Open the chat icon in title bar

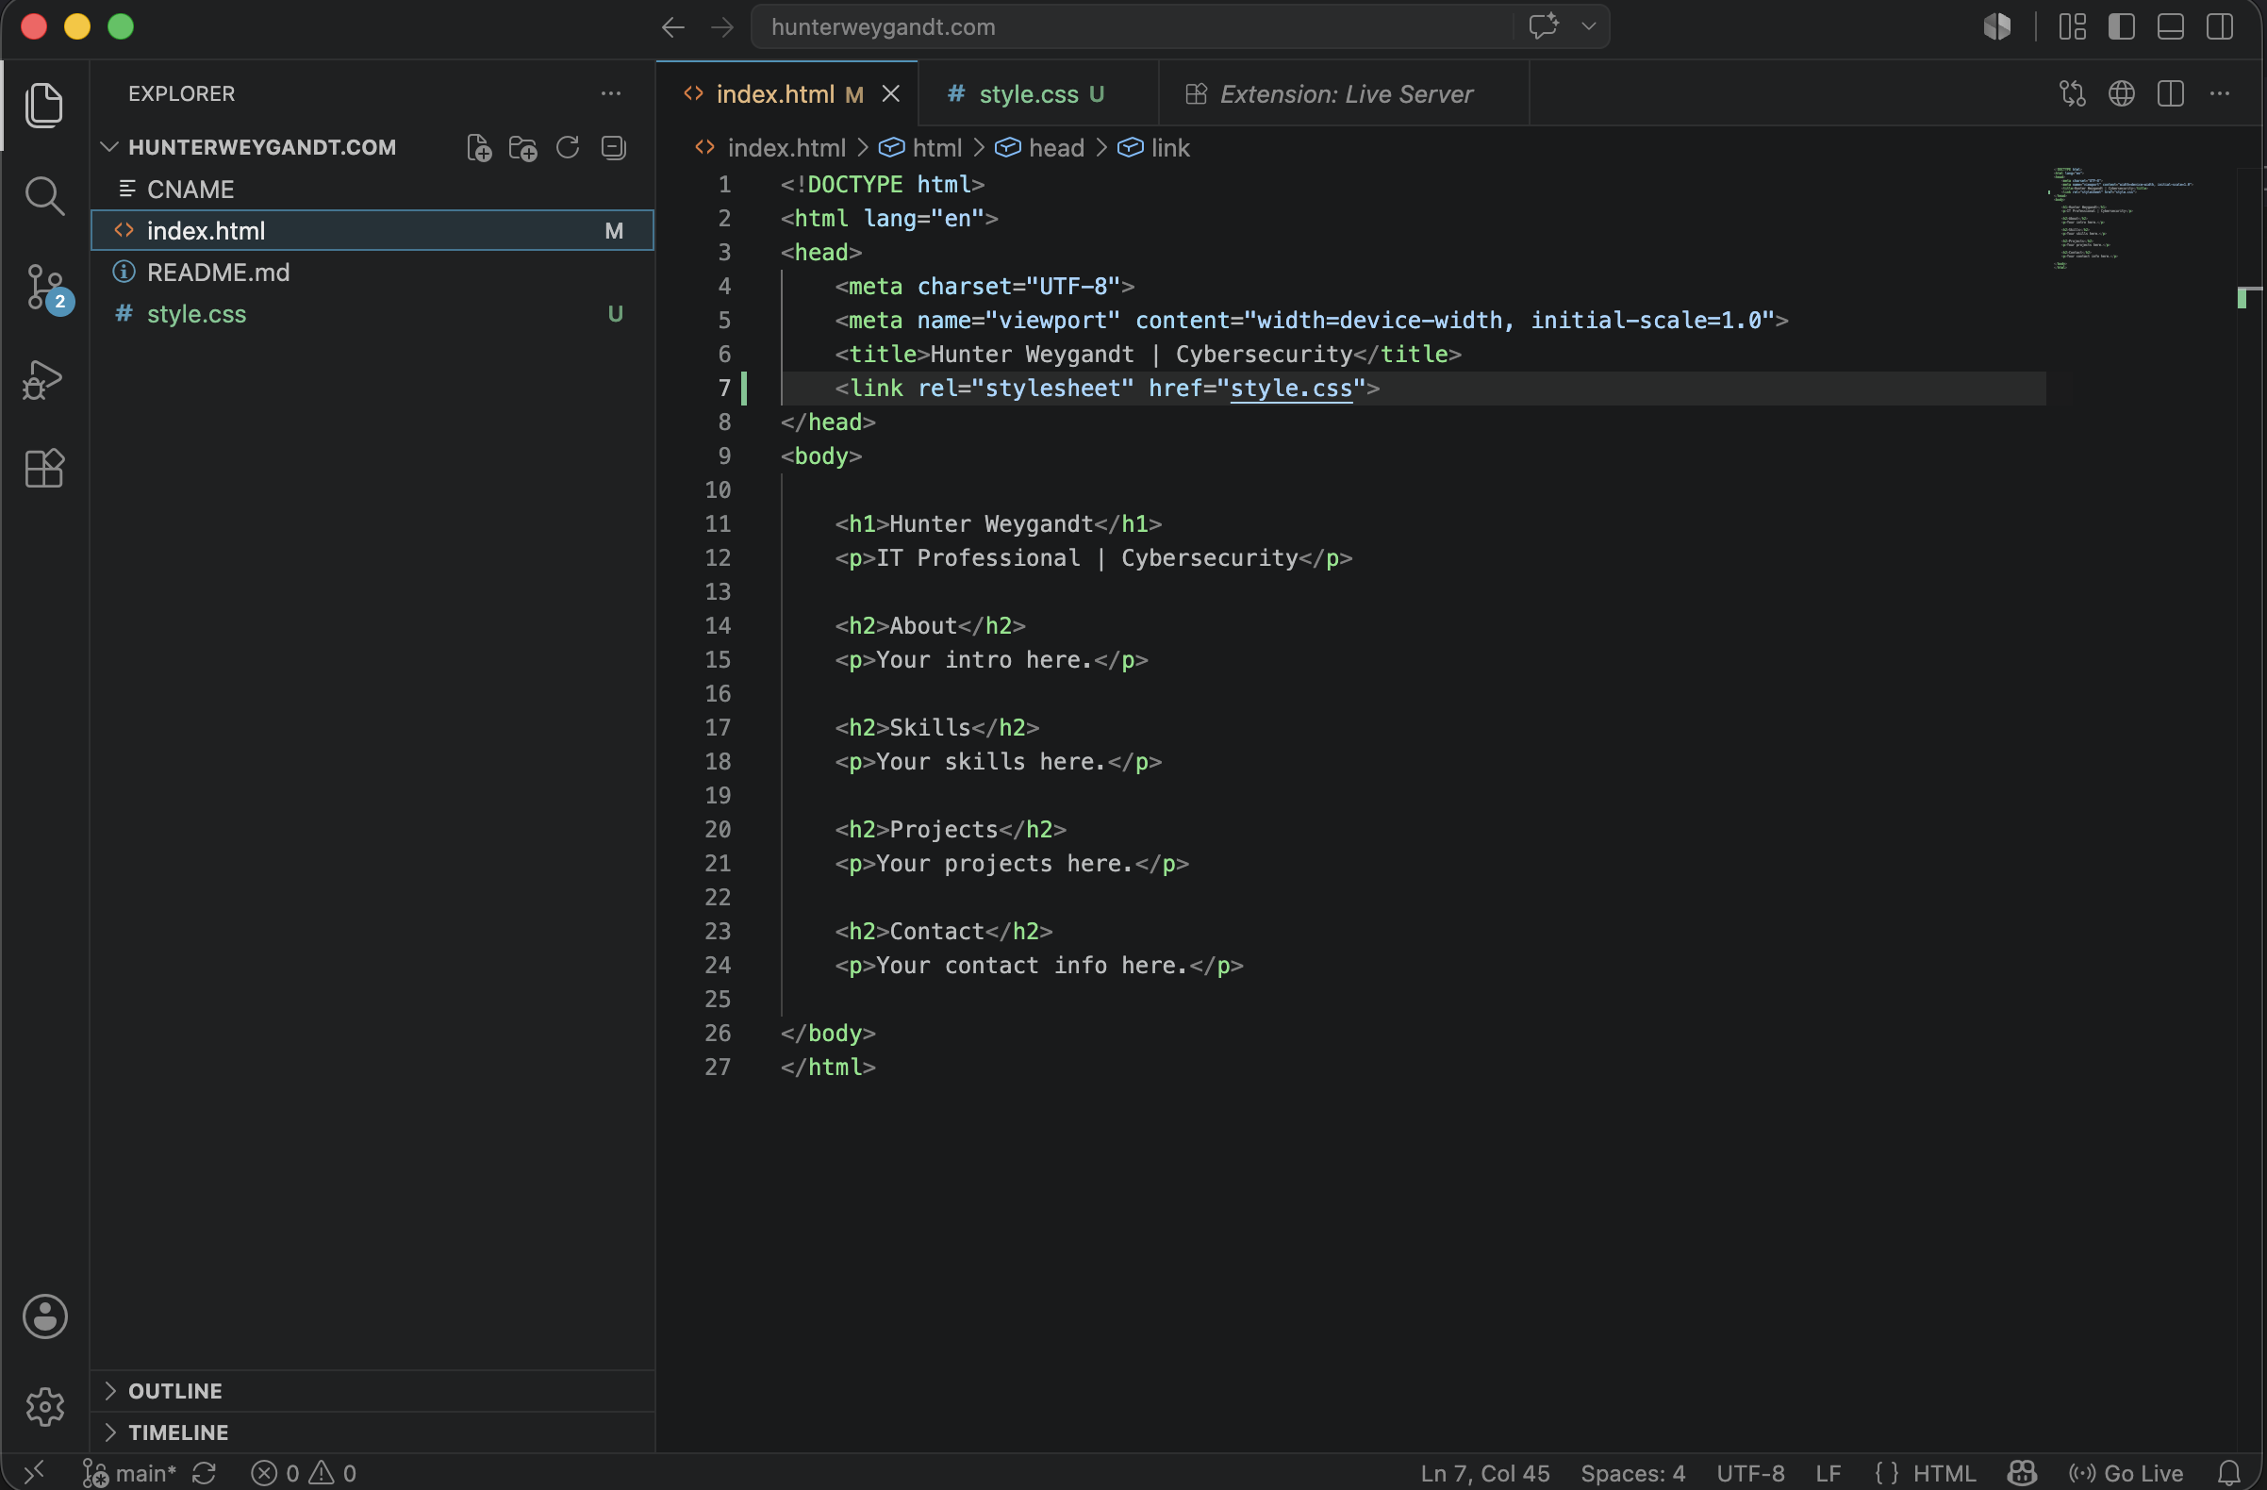(1543, 25)
